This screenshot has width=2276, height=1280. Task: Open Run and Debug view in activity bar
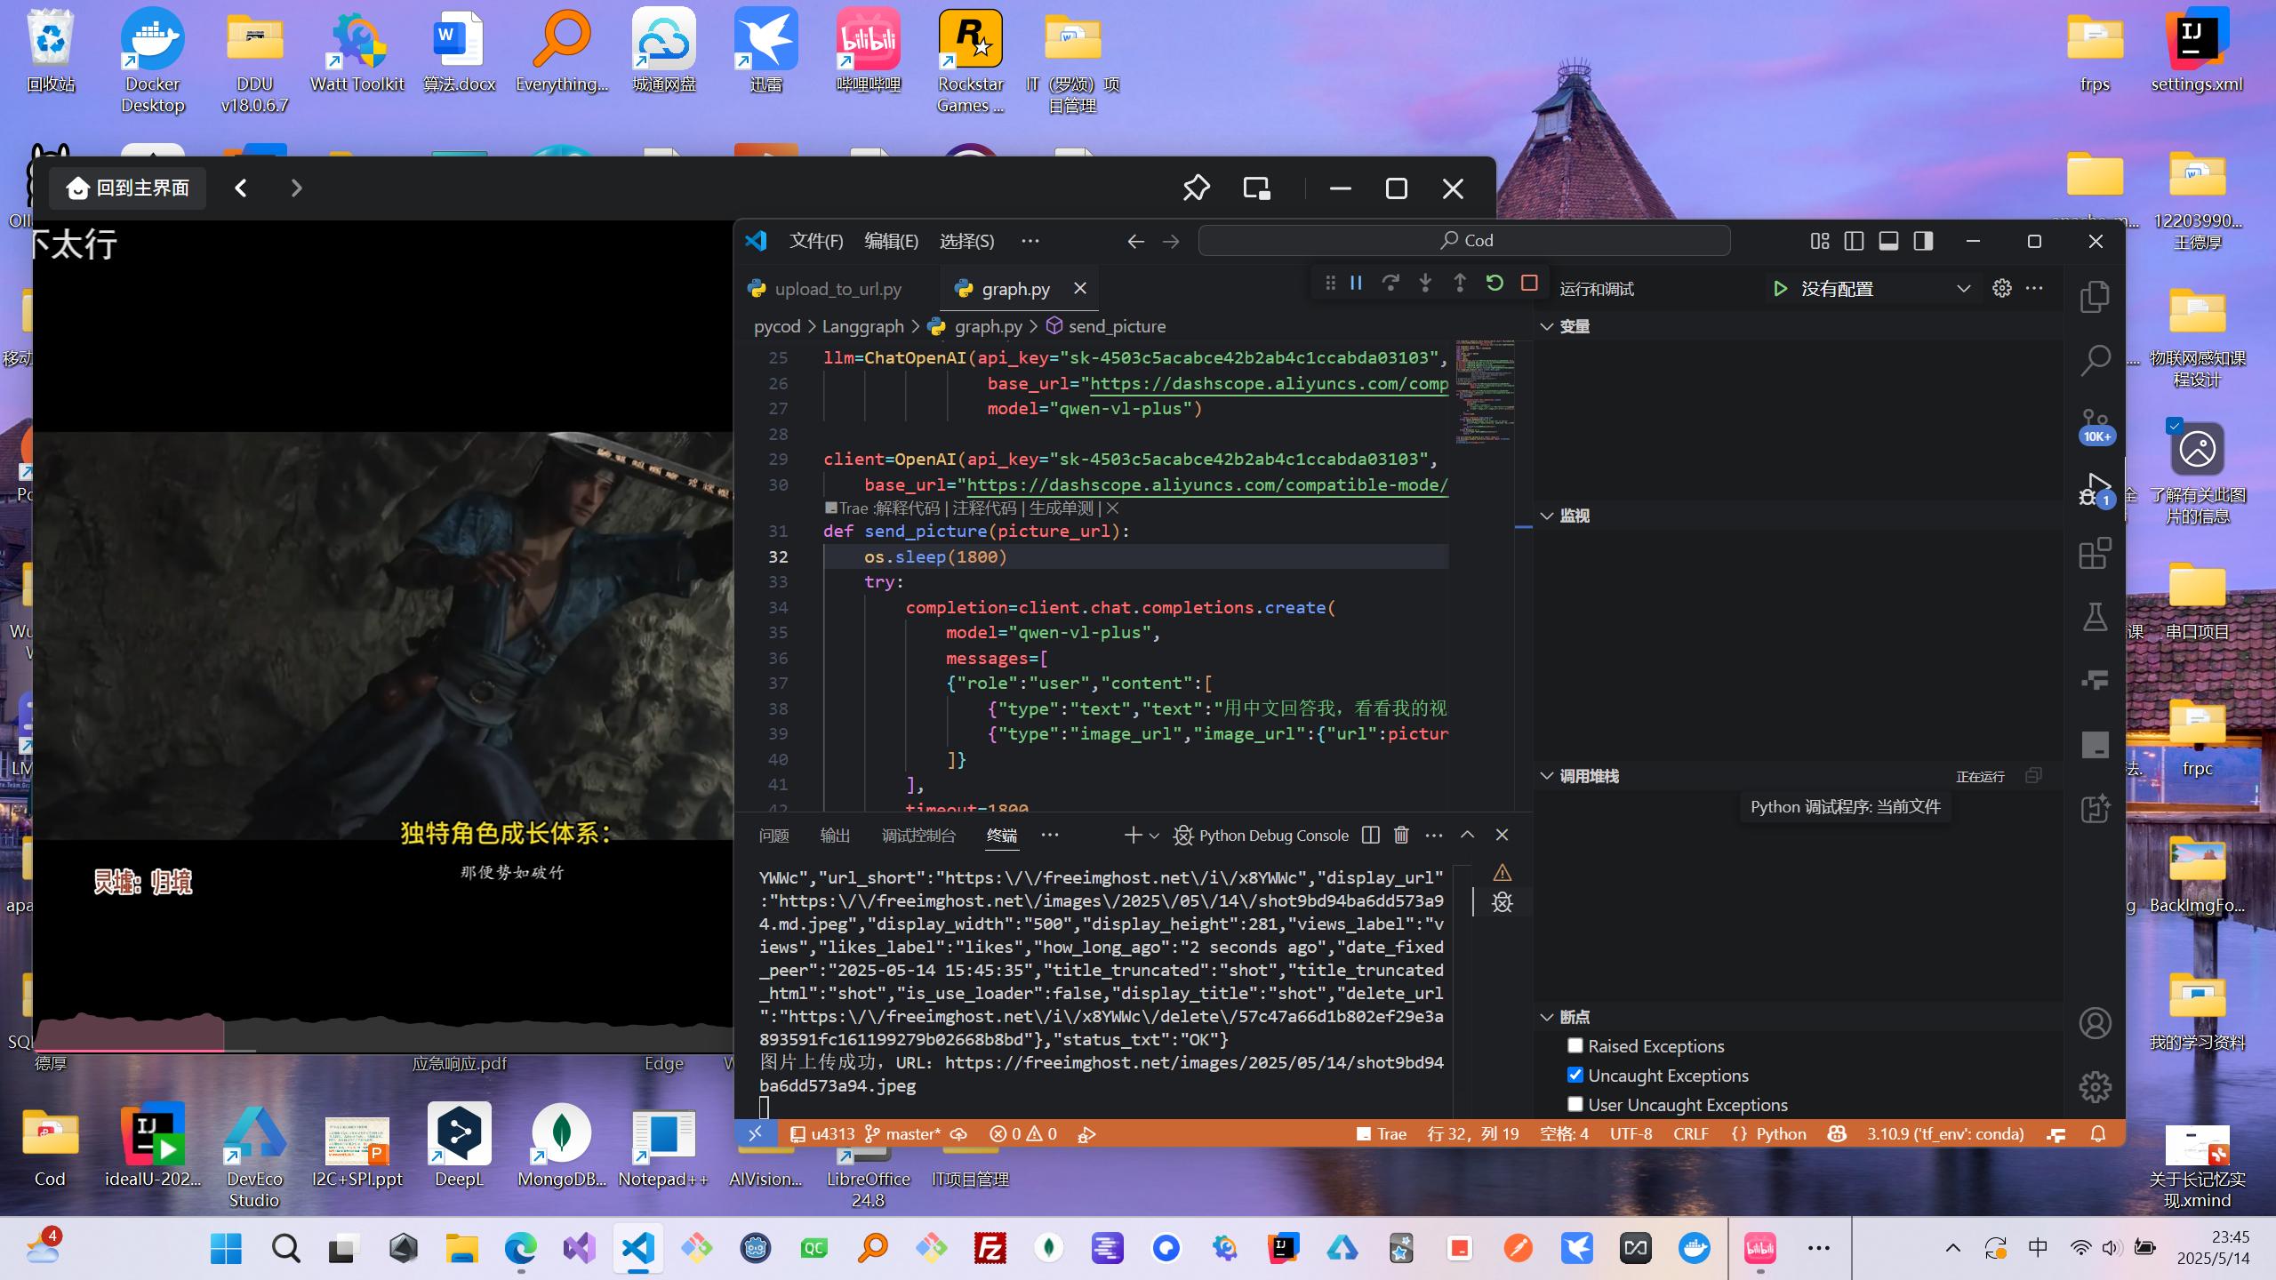(x=2095, y=490)
